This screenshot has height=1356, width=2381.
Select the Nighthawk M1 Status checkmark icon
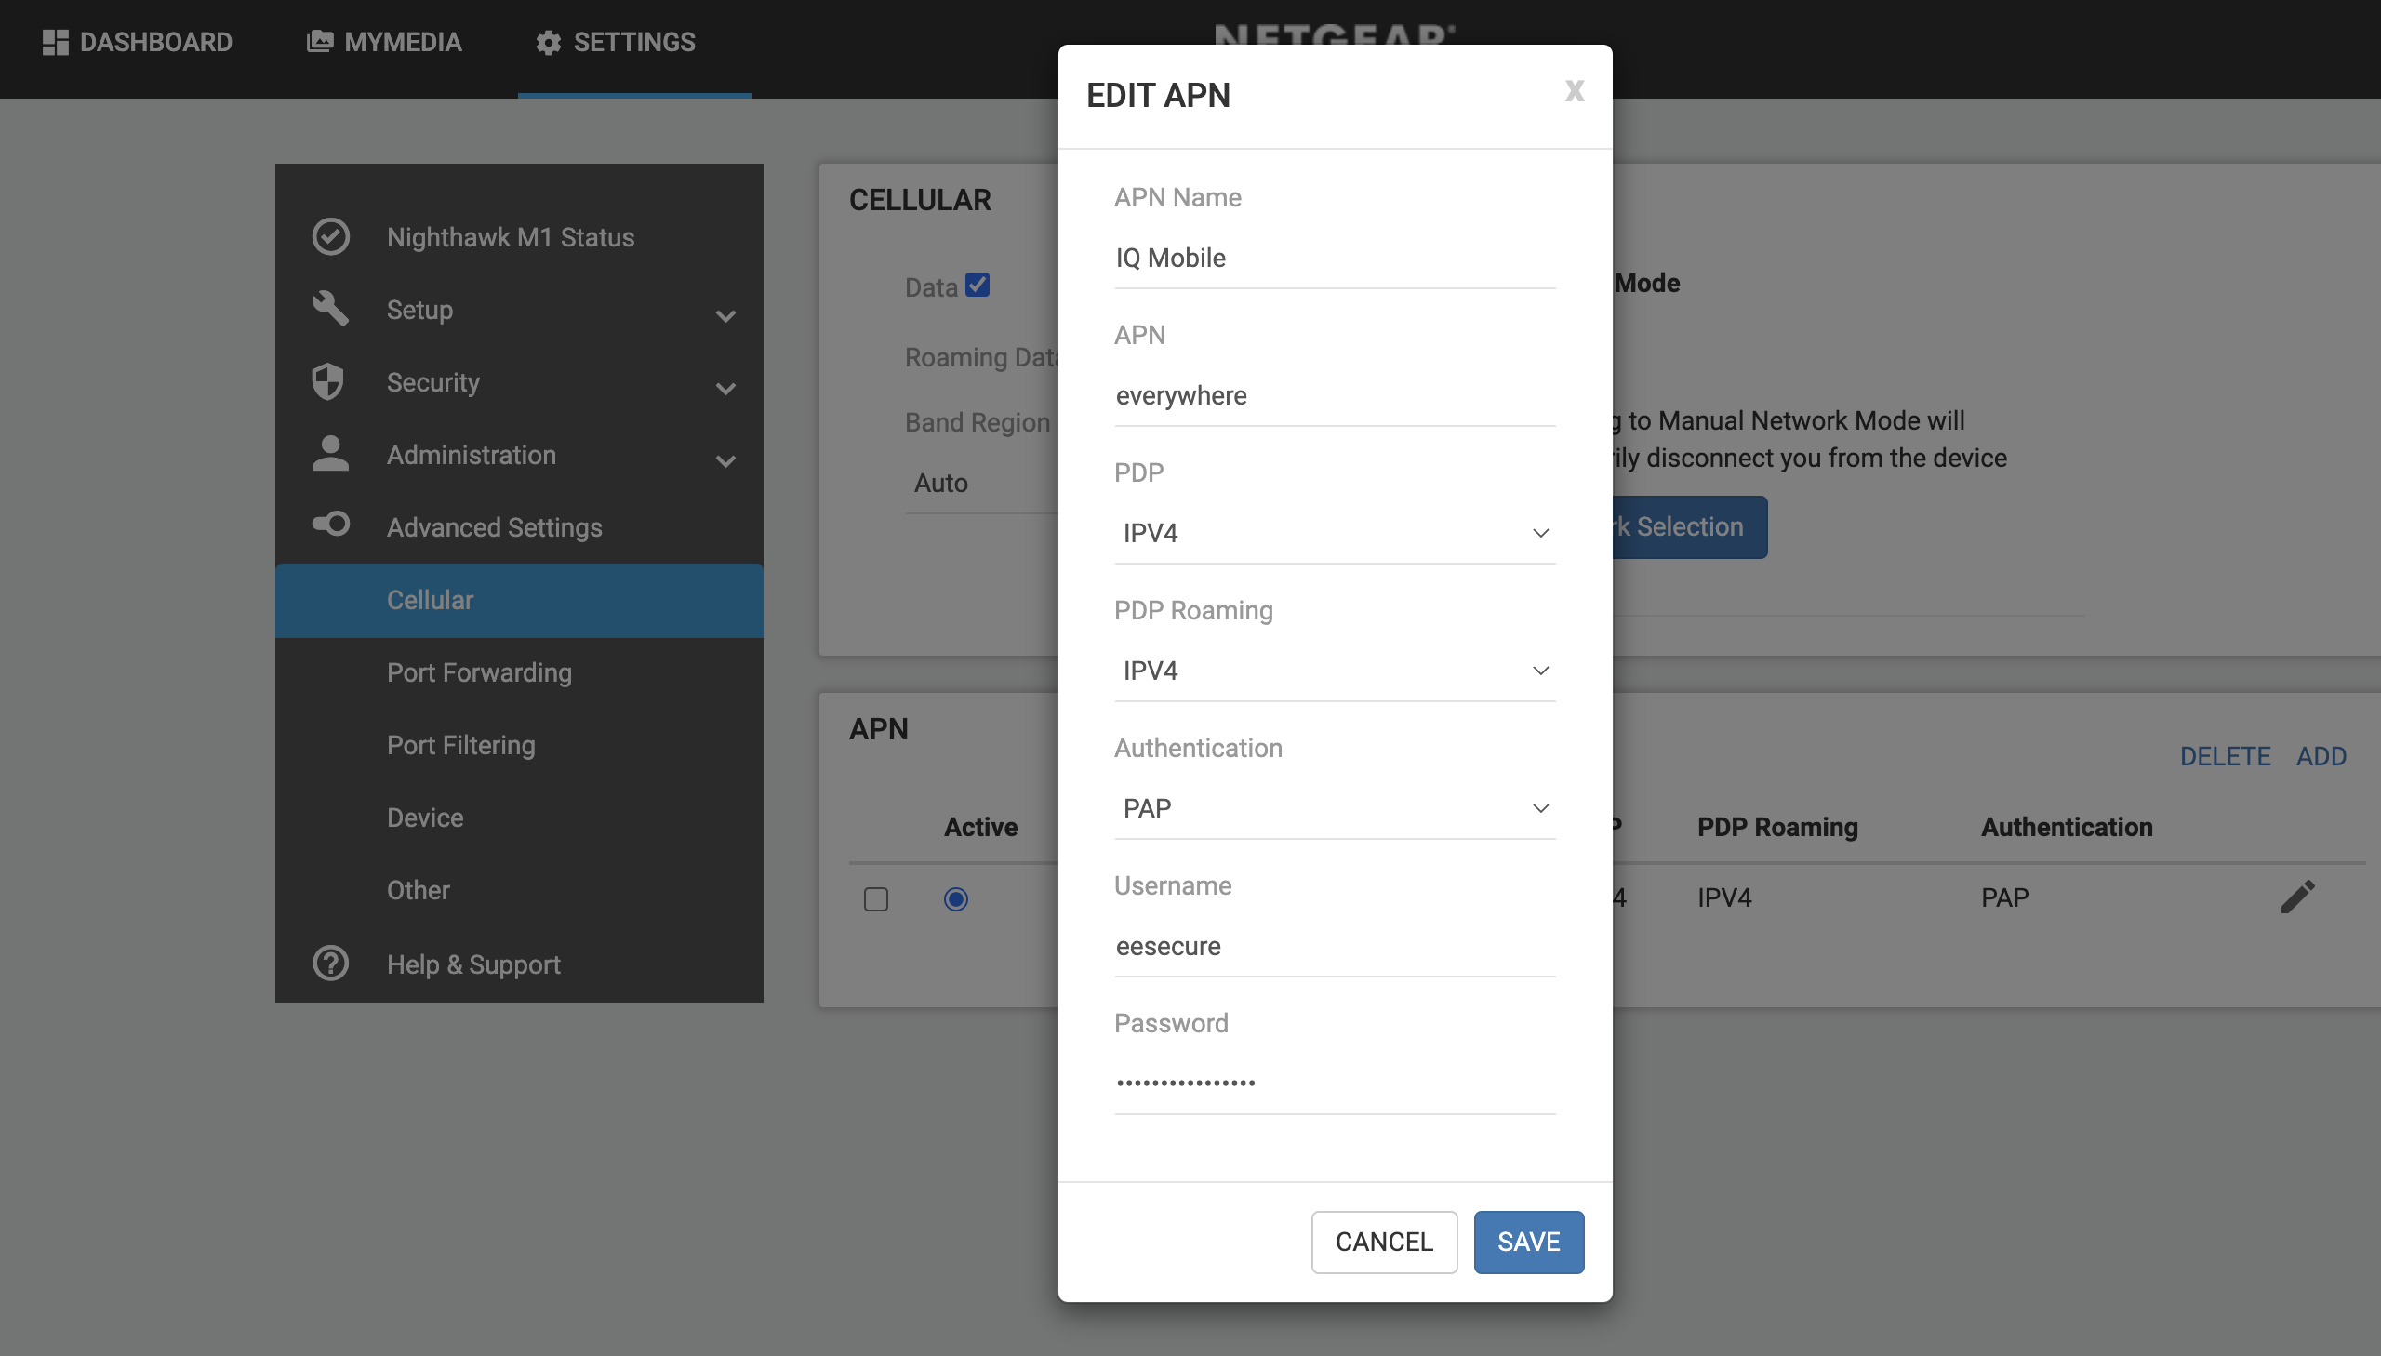coord(330,236)
